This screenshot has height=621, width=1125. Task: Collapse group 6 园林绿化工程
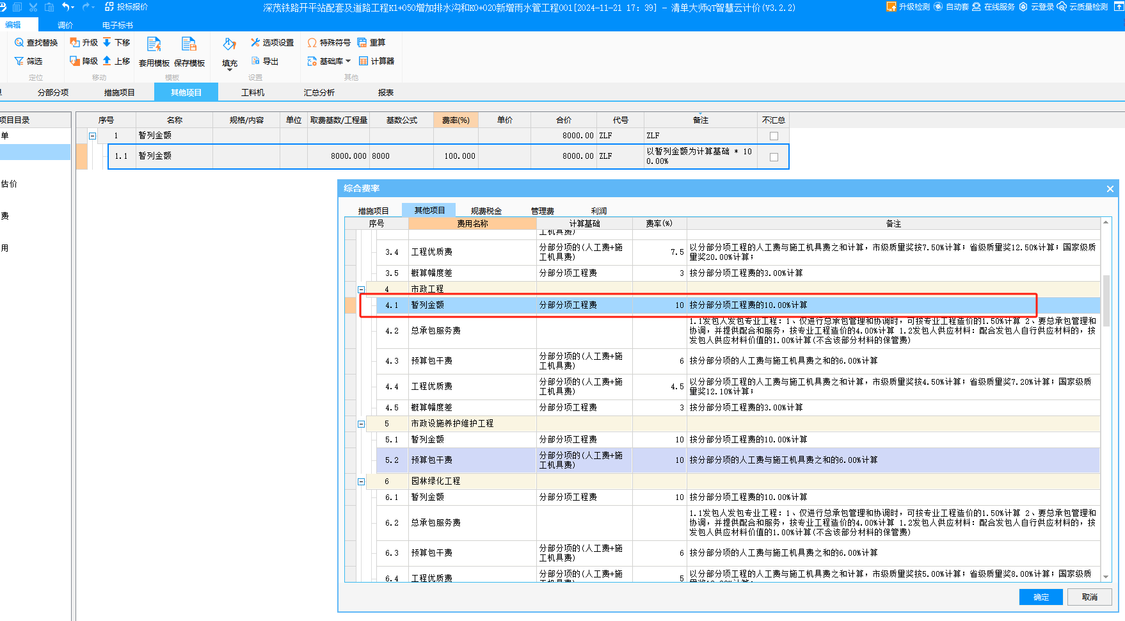(x=361, y=481)
